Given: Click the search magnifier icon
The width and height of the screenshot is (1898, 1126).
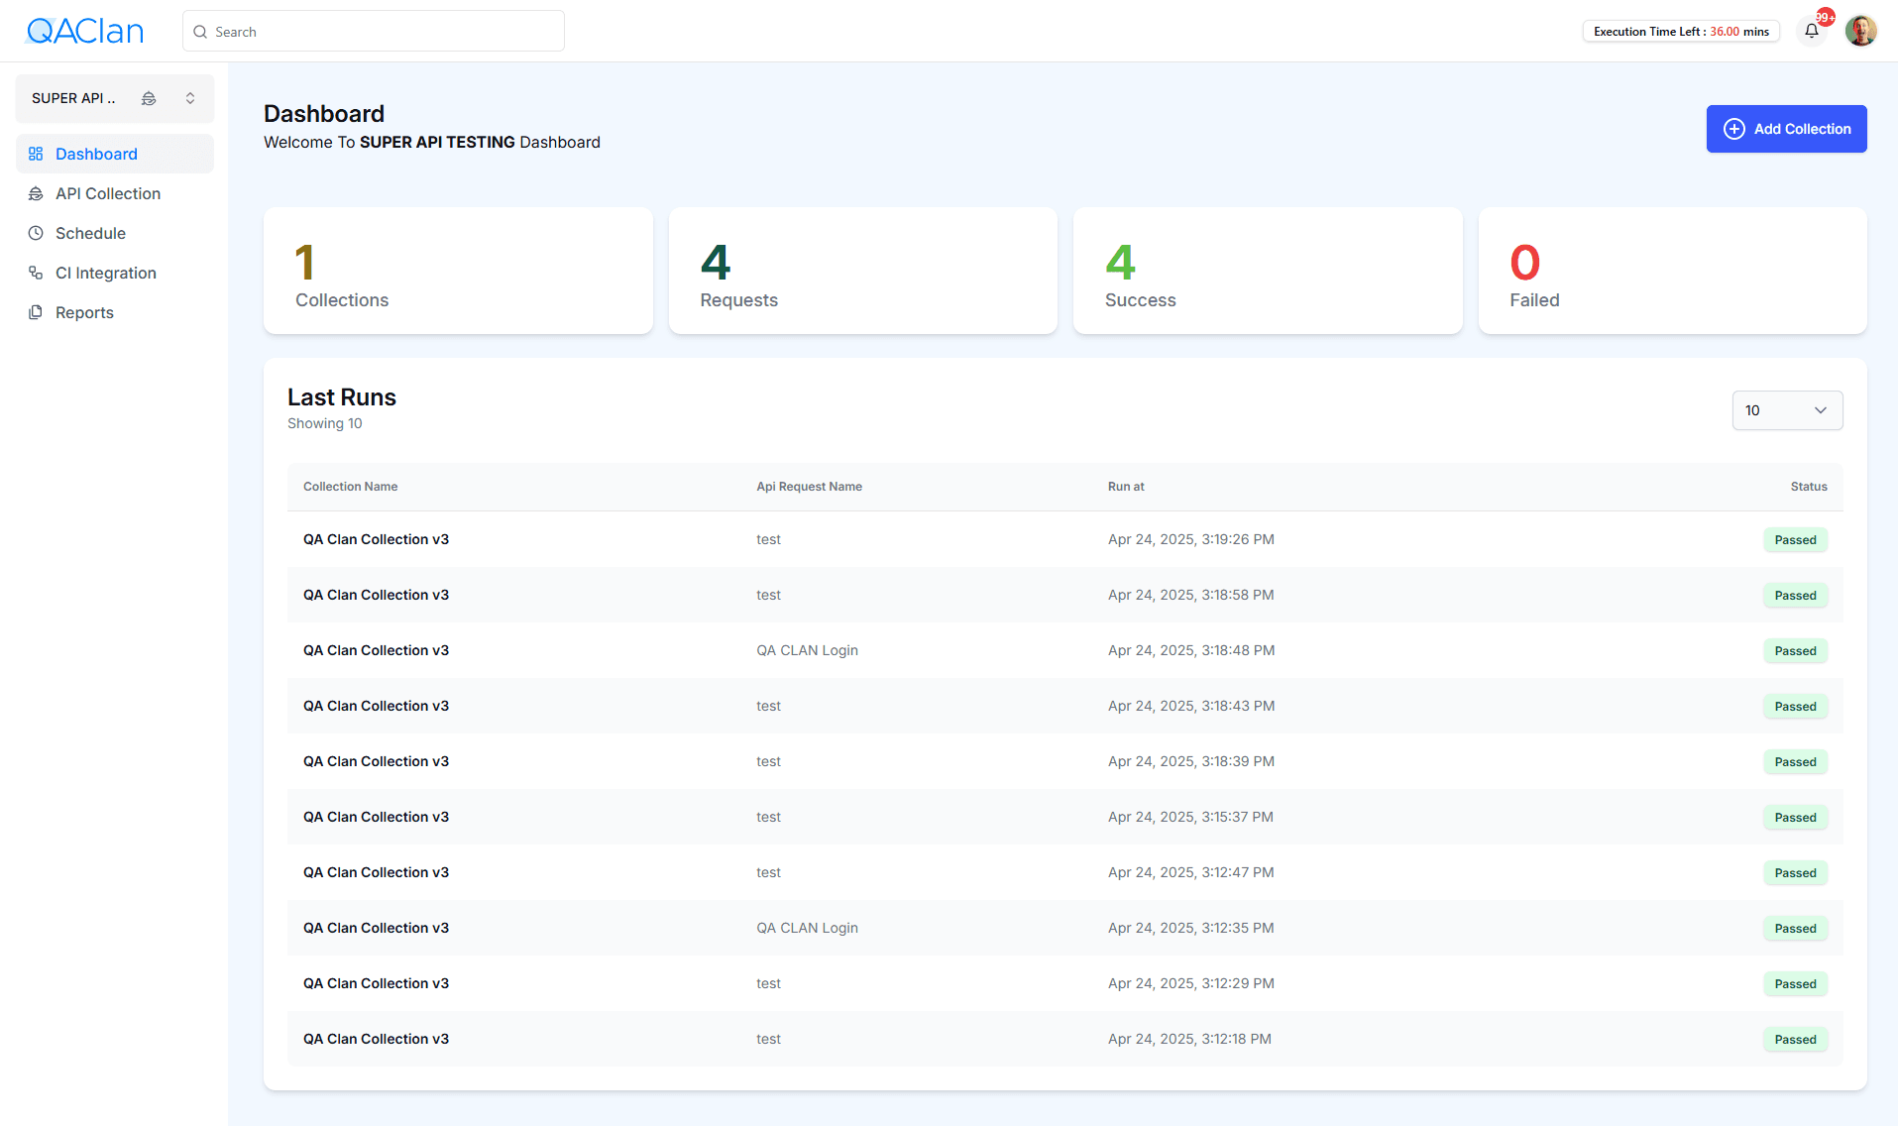Looking at the screenshot, I should tap(200, 32).
